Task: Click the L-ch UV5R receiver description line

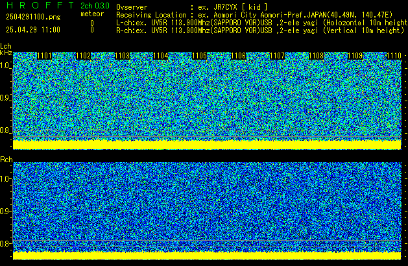Action: click(262, 23)
